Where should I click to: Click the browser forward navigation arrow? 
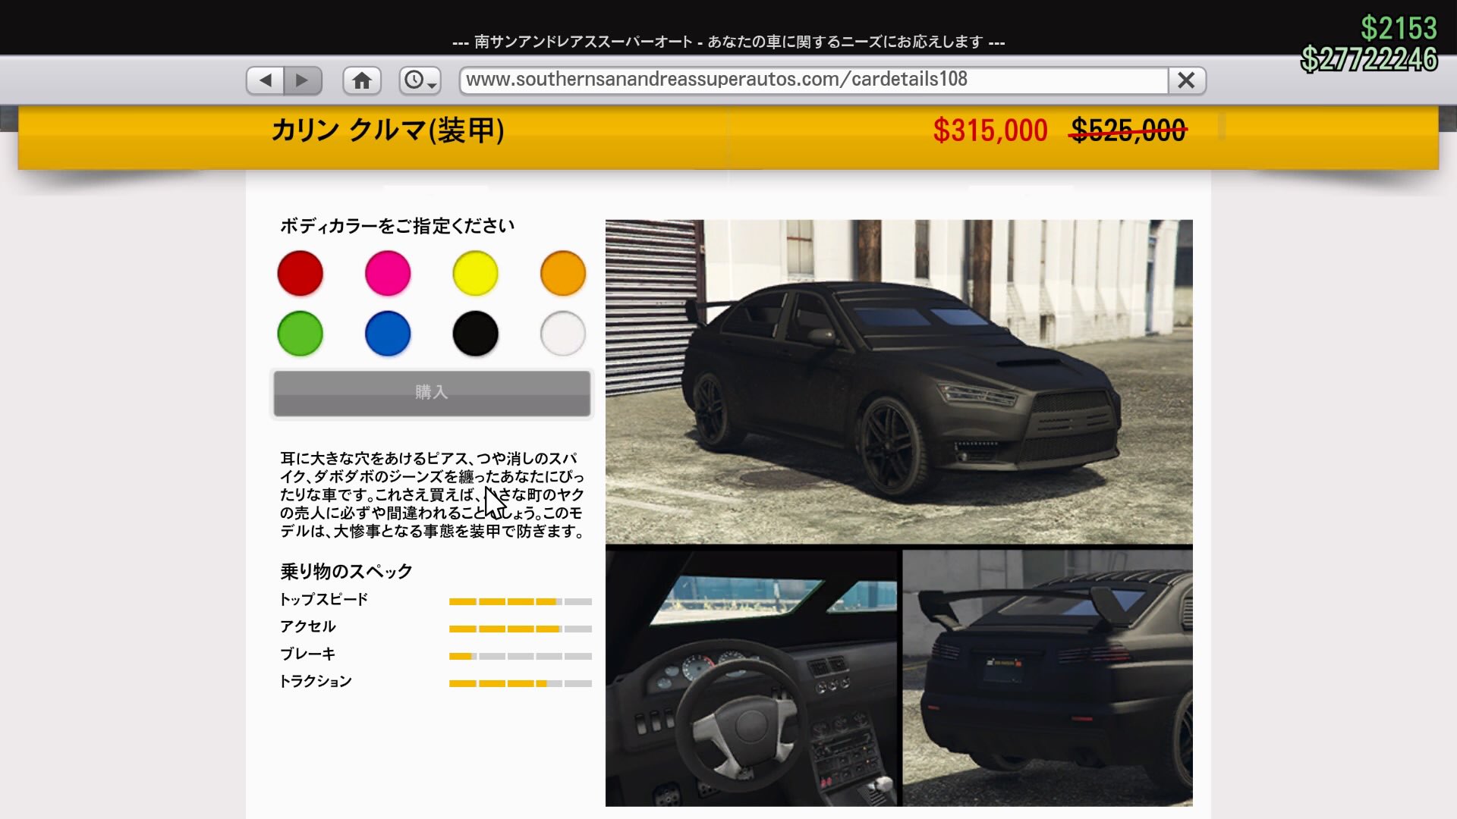click(x=303, y=80)
